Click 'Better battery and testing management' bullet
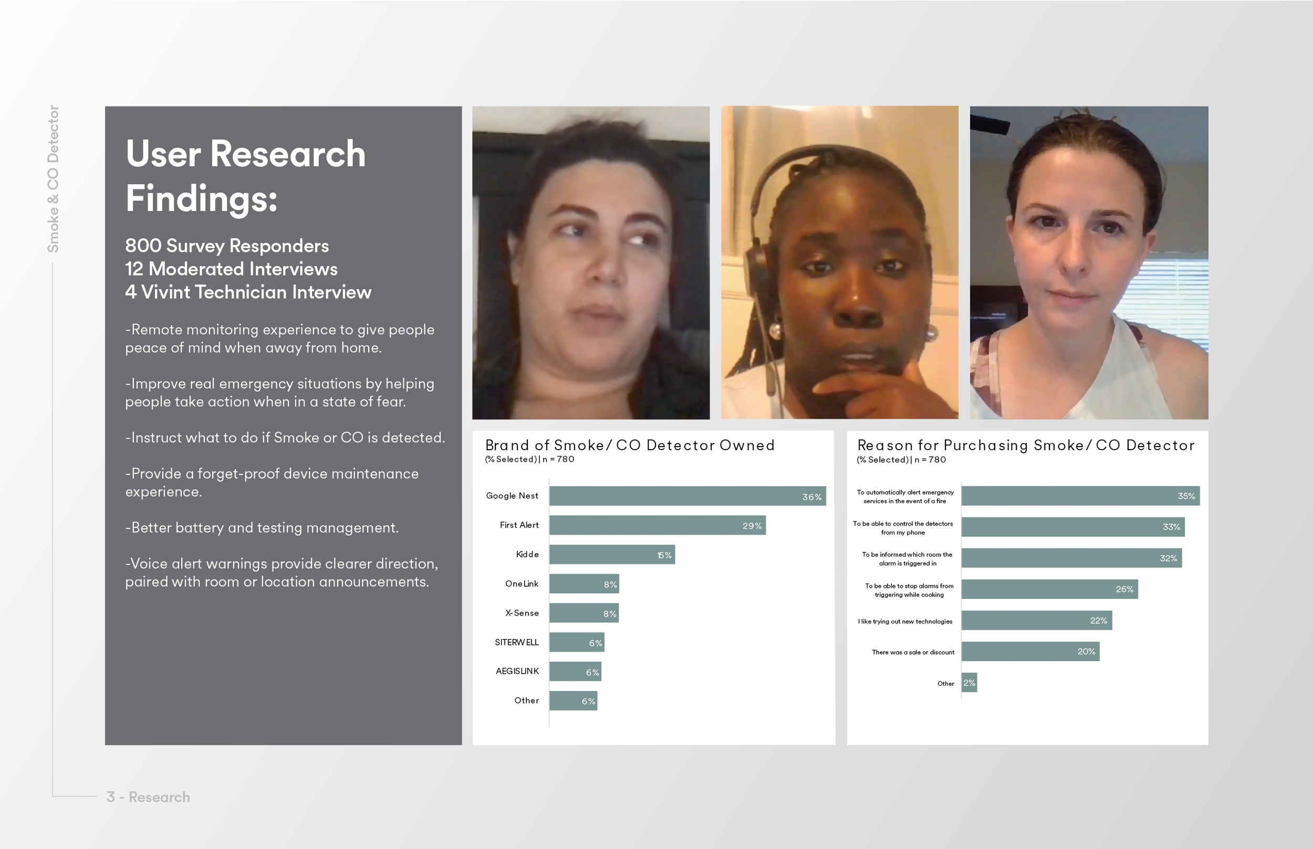Screen dimensions: 1313x849 262,527
